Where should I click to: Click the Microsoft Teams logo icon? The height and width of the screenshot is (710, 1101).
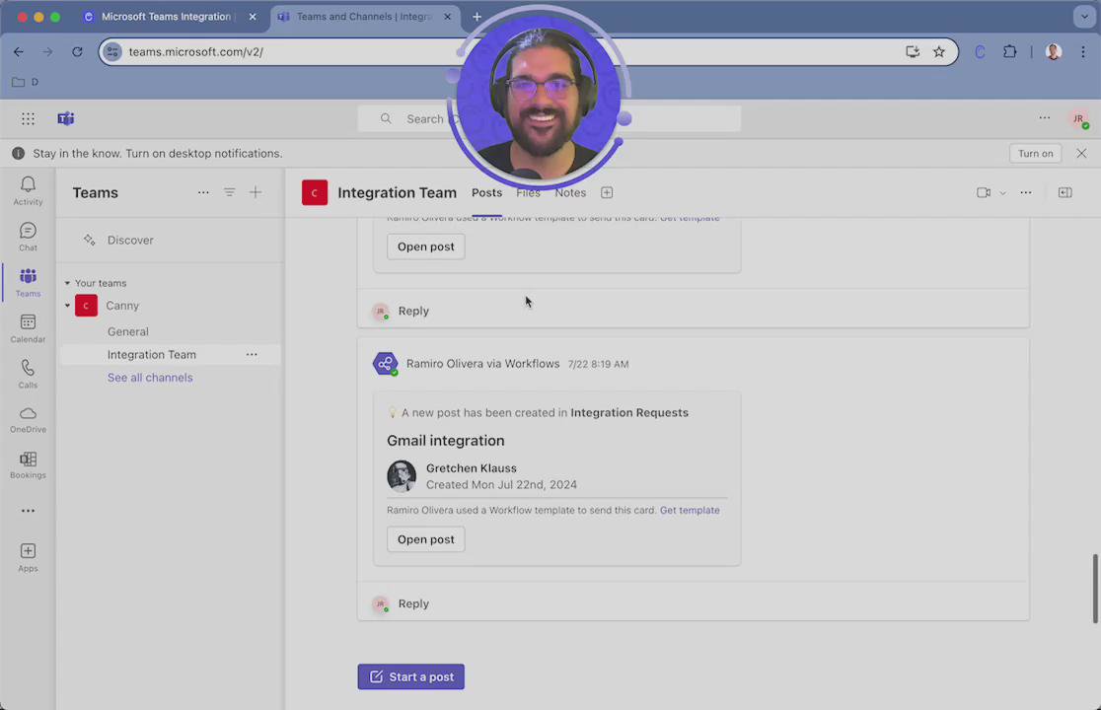(x=66, y=118)
